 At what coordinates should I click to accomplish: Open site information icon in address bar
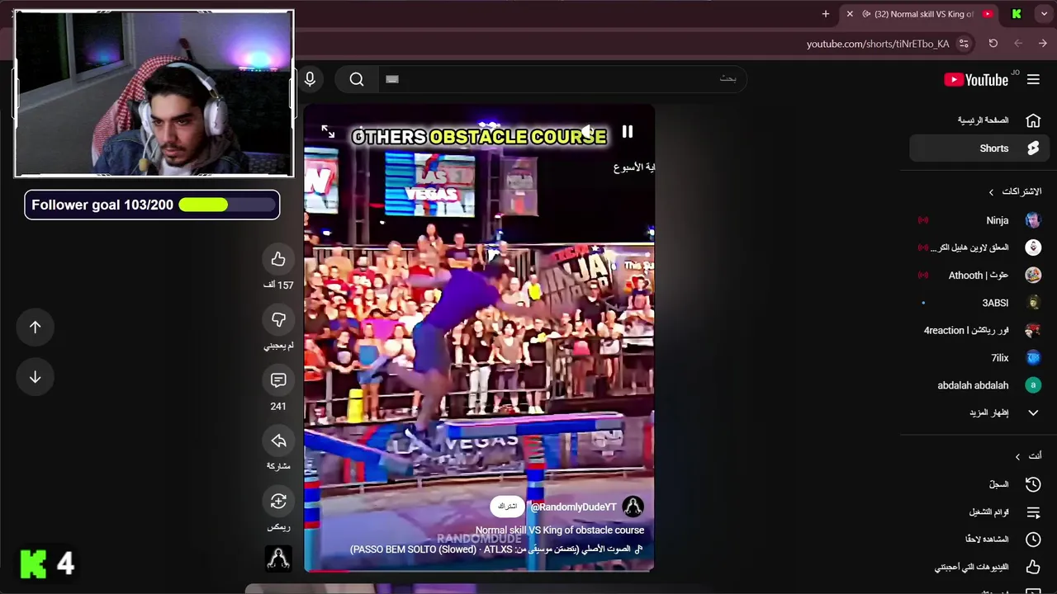pos(964,44)
